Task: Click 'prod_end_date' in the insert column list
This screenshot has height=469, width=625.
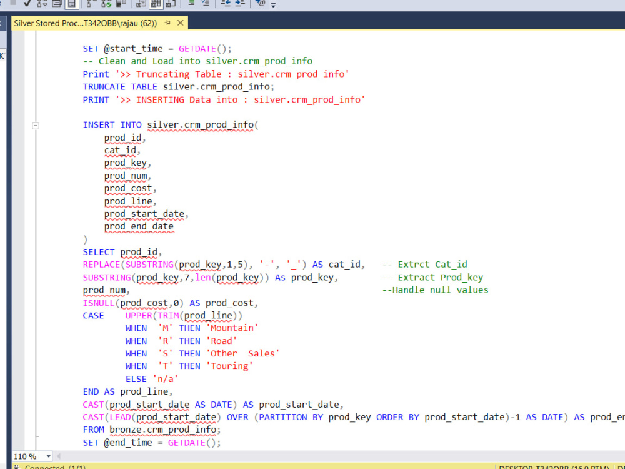Action: [x=139, y=226]
